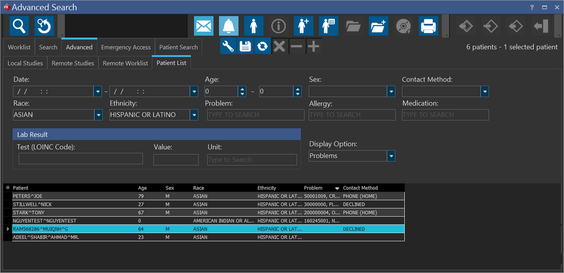Viewport: 564px width, 273px height.
Task: Expand the Ethnicity dropdown
Action: pyautogui.click(x=194, y=115)
